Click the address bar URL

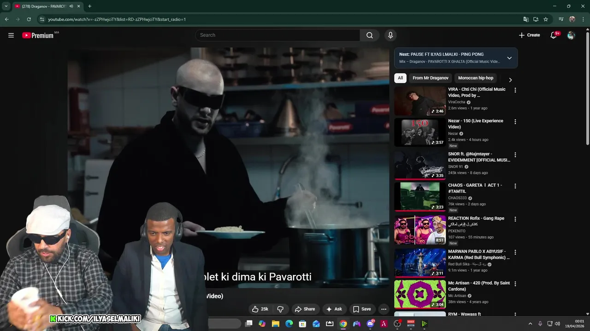tap(117, 19)
